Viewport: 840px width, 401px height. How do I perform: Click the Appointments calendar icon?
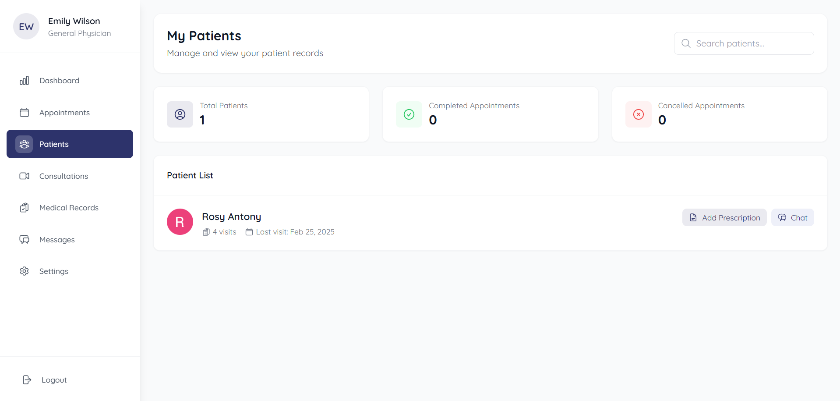pos(24,113)
